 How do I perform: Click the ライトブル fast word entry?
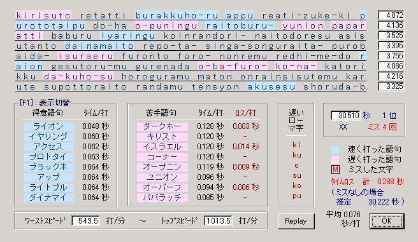(x=48, y=187)
